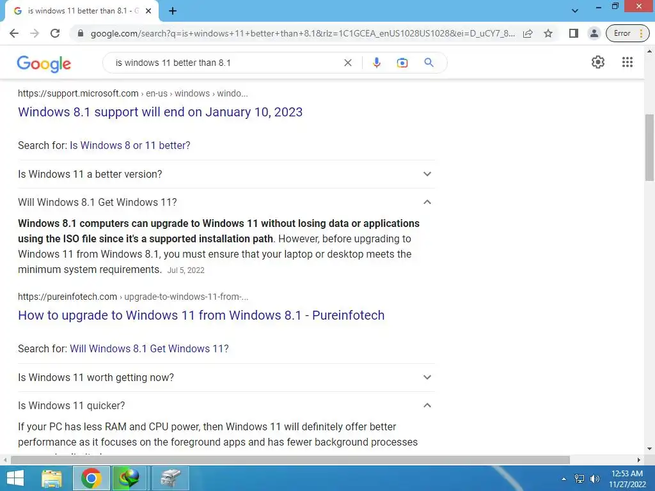The width and height of the screenshot is (655, 491).
Task: Close the Google search tab
Action: [x=148, y=11]
